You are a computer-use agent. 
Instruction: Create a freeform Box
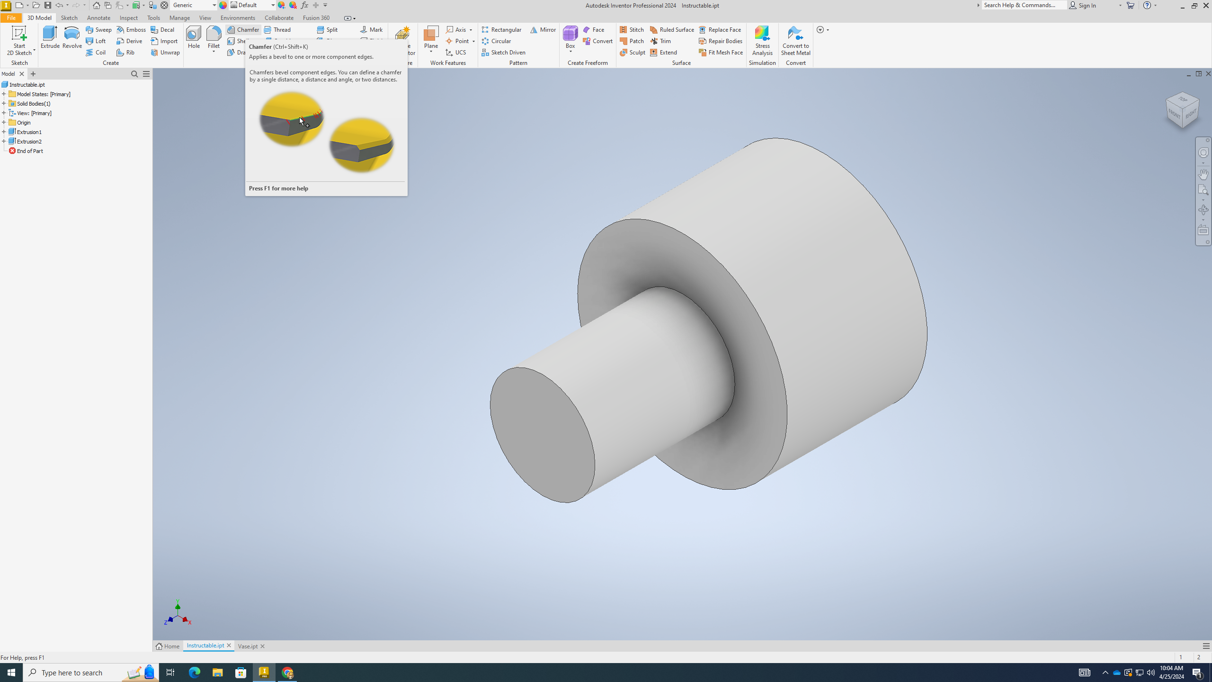pos(570,37)
